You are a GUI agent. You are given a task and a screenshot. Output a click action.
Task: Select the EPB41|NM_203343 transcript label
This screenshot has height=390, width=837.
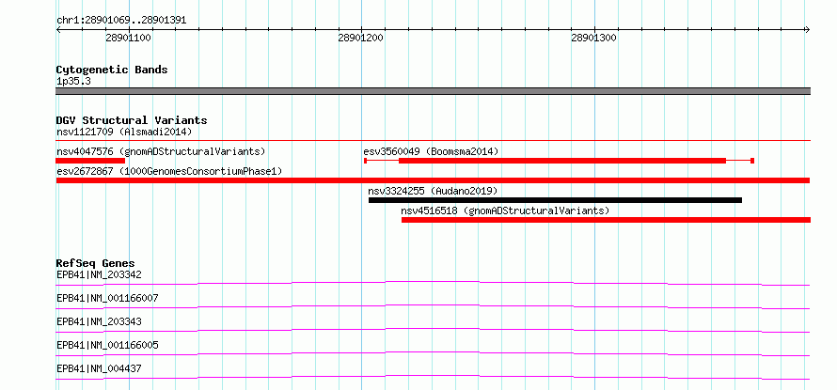click(x=99, y=321)
